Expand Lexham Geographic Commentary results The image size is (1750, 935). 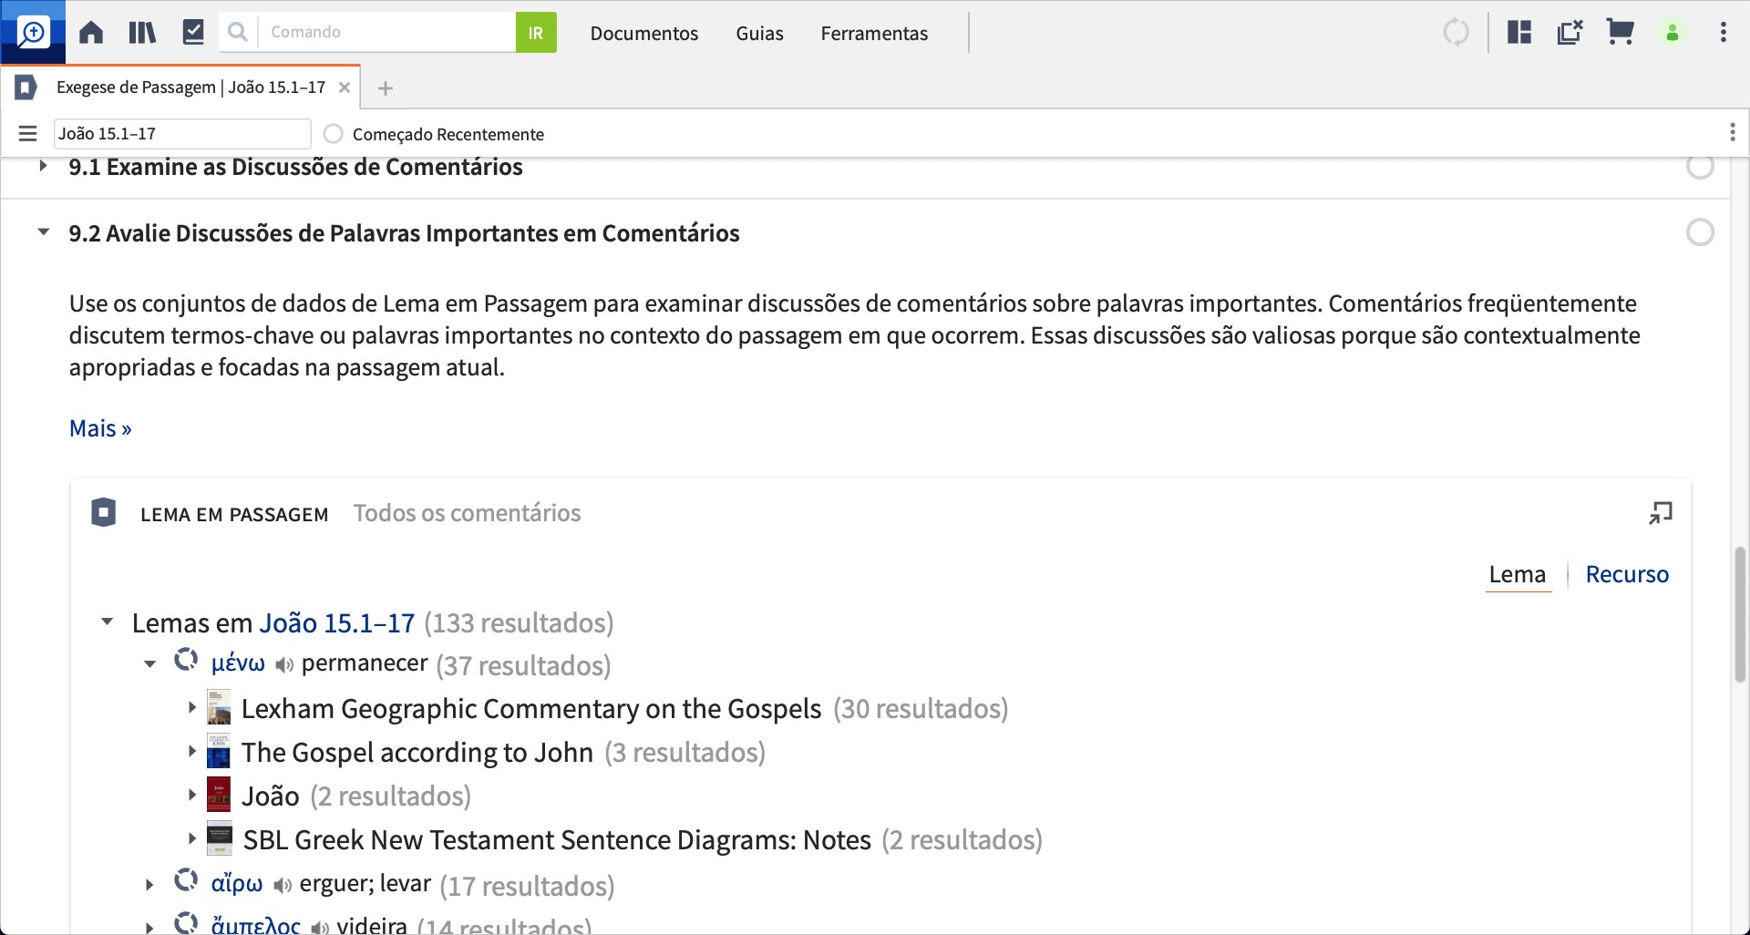pos(191,708)
